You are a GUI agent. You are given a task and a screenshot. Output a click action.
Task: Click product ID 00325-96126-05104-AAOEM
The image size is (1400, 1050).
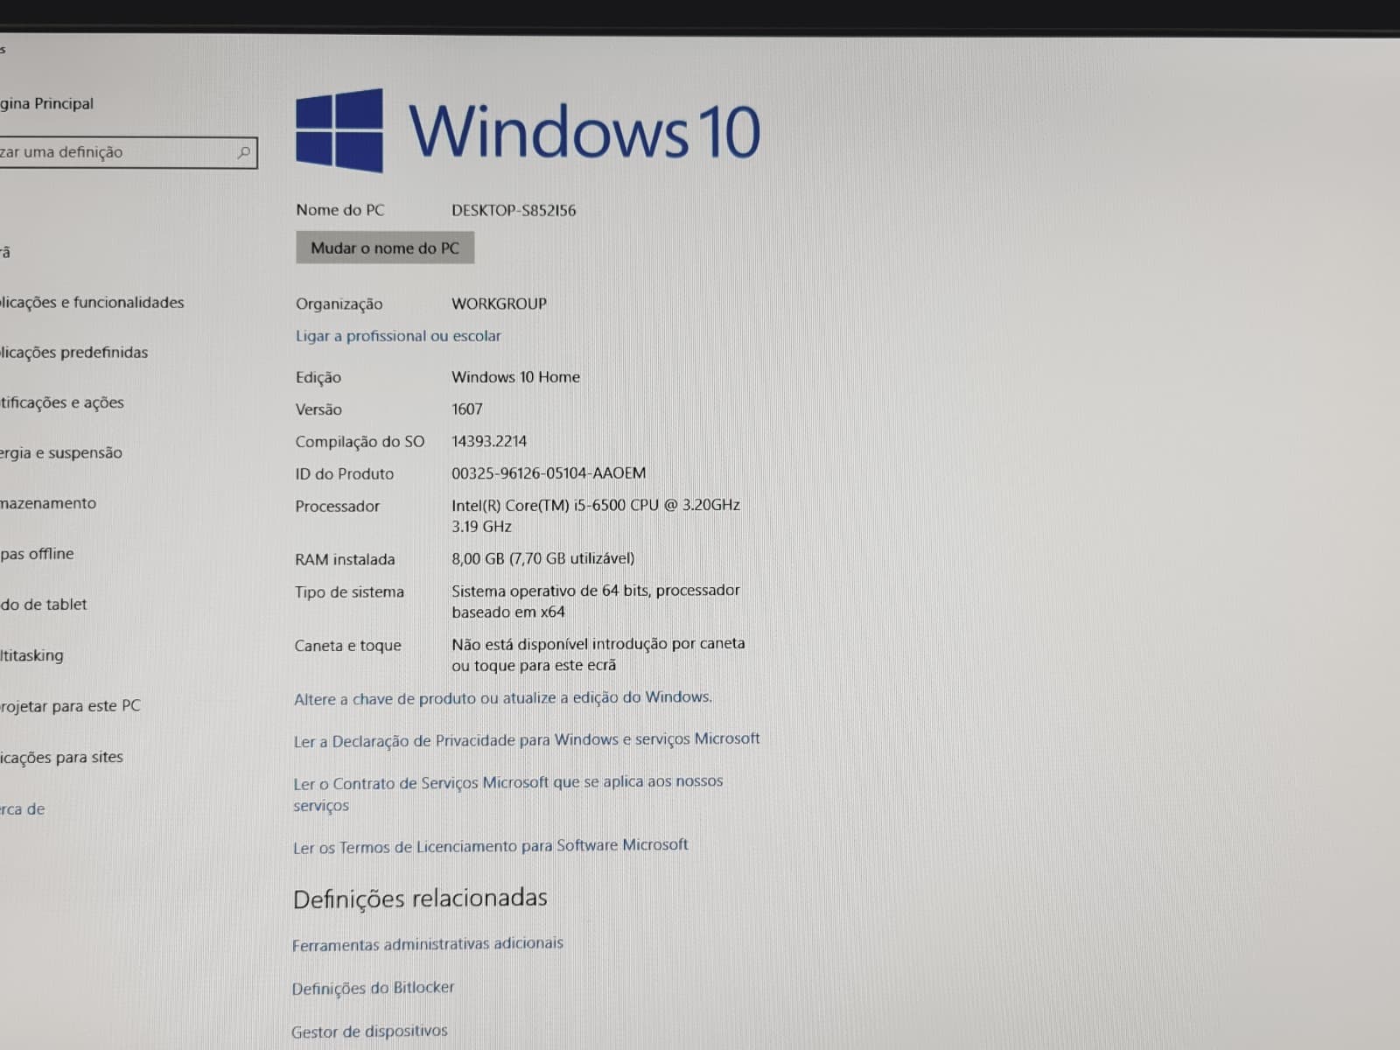click(x=549, y=473)
